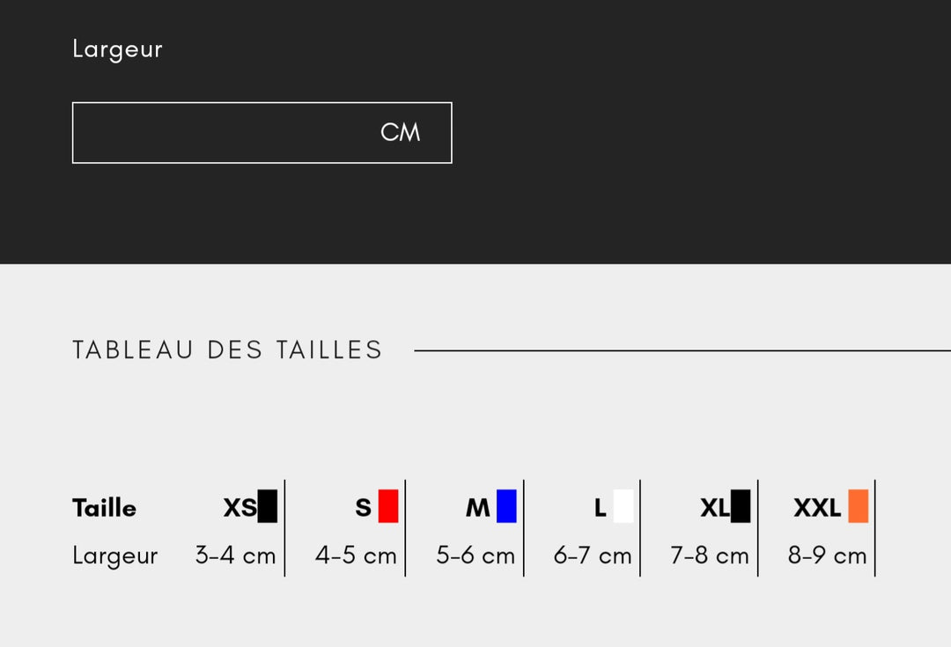Pick the blue swatch next to M
Image resolution: width=951 pixels, height=647 pixels.
click(x=506, y=506)
